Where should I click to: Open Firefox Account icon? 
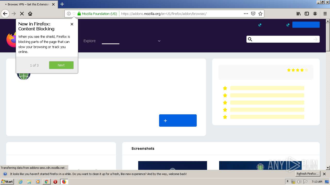pos(315,14)
